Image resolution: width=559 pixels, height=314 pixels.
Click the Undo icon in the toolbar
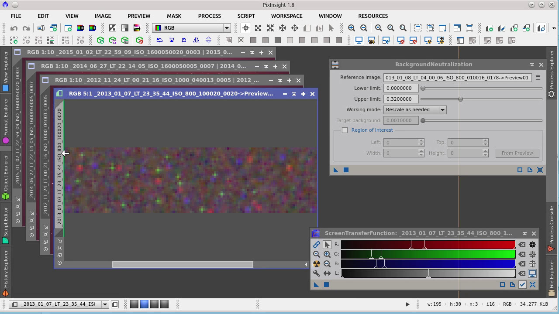[x=14, y=28]
